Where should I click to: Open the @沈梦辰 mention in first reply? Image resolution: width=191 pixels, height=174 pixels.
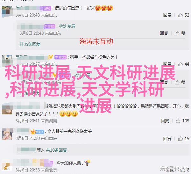tap(67, 26)
